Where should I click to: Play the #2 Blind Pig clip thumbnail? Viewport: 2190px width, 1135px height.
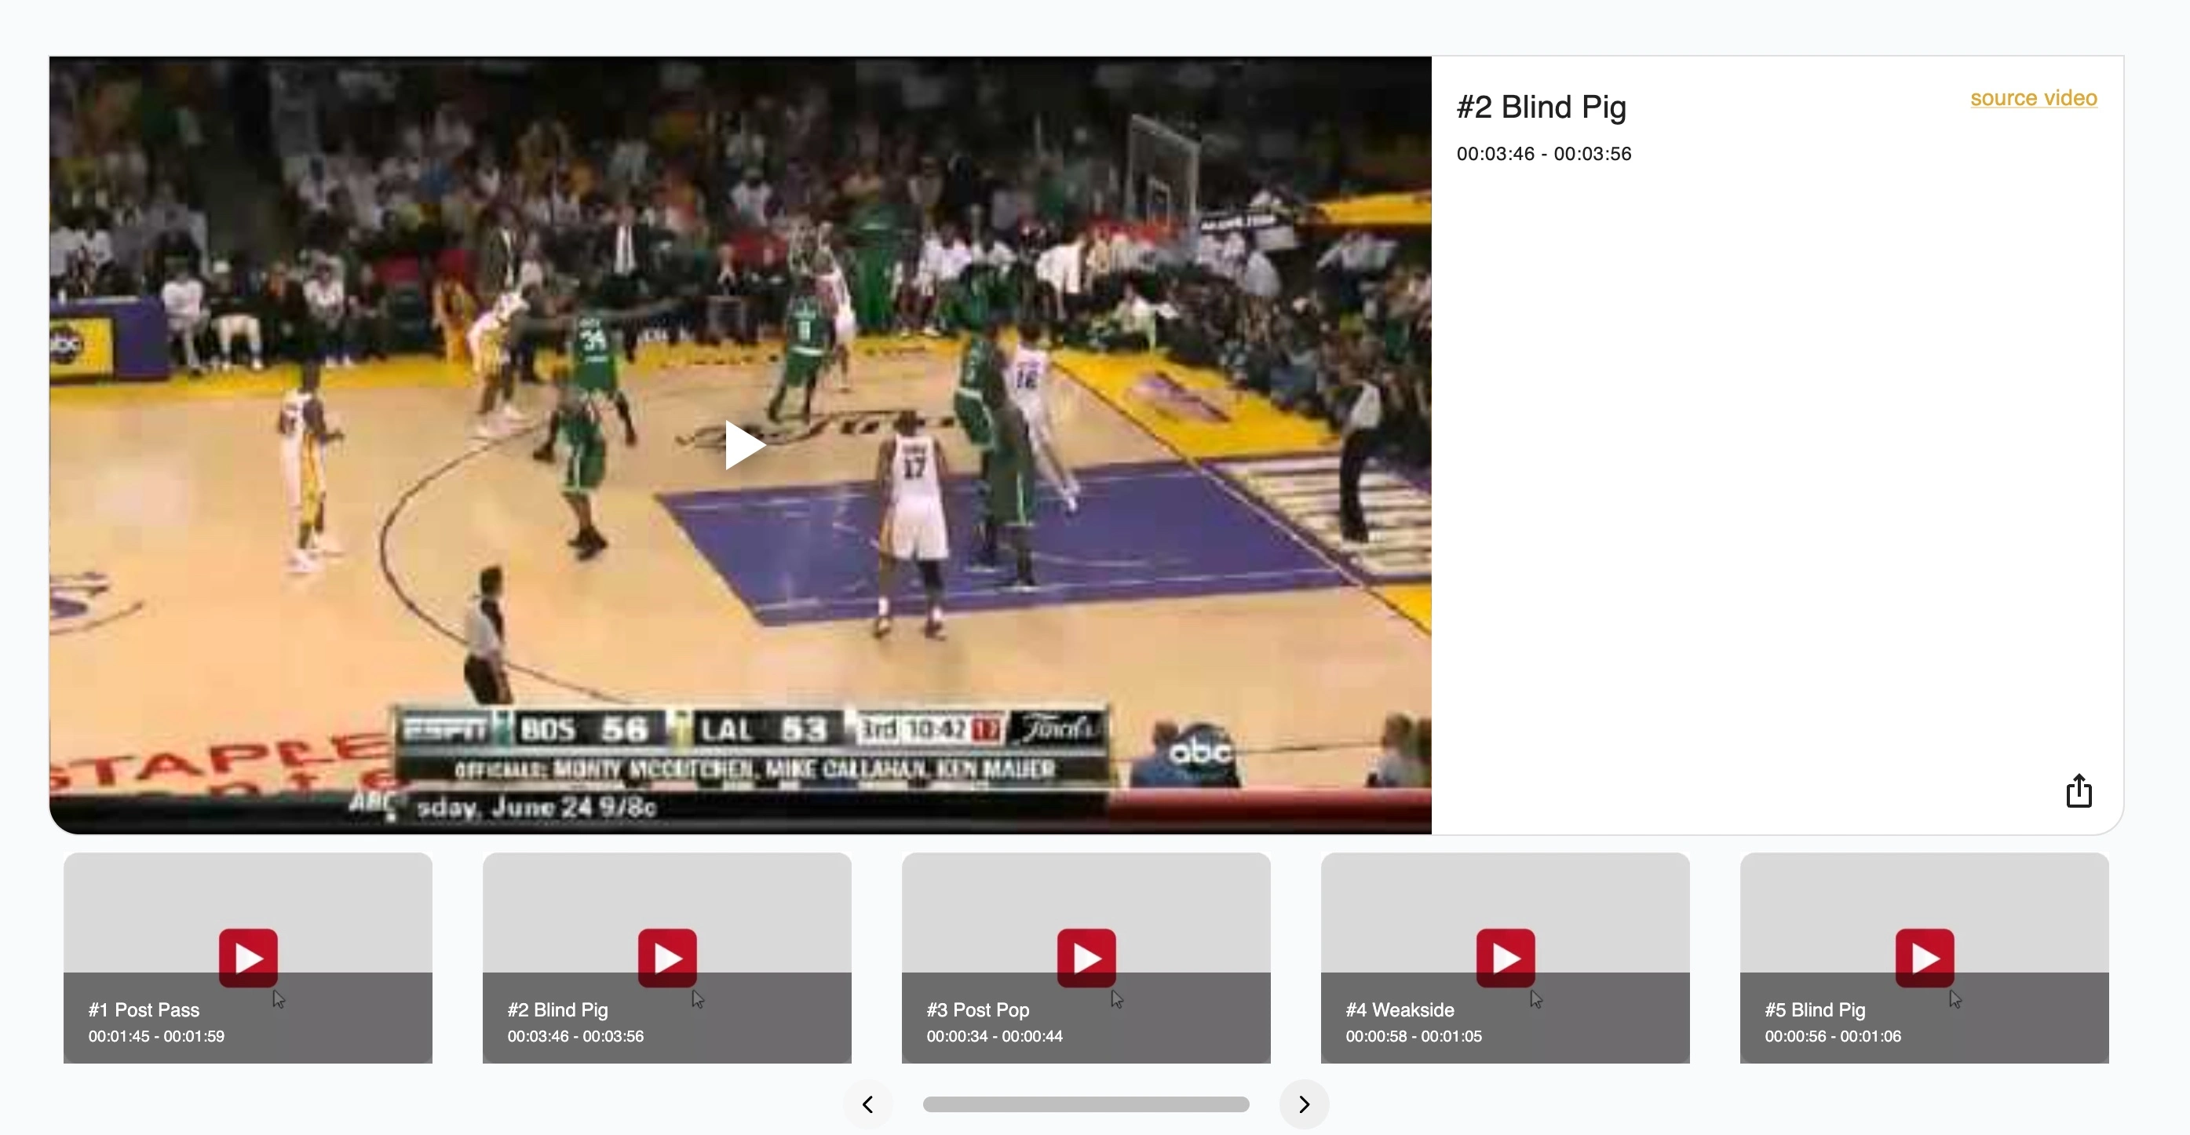click(x=667, y=958)
